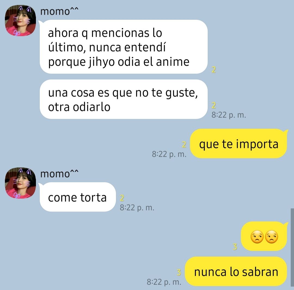Tap the 'come torta' message bubble

[x=78, y=197]
